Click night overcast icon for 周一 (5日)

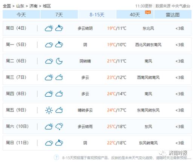click(59, 44)
